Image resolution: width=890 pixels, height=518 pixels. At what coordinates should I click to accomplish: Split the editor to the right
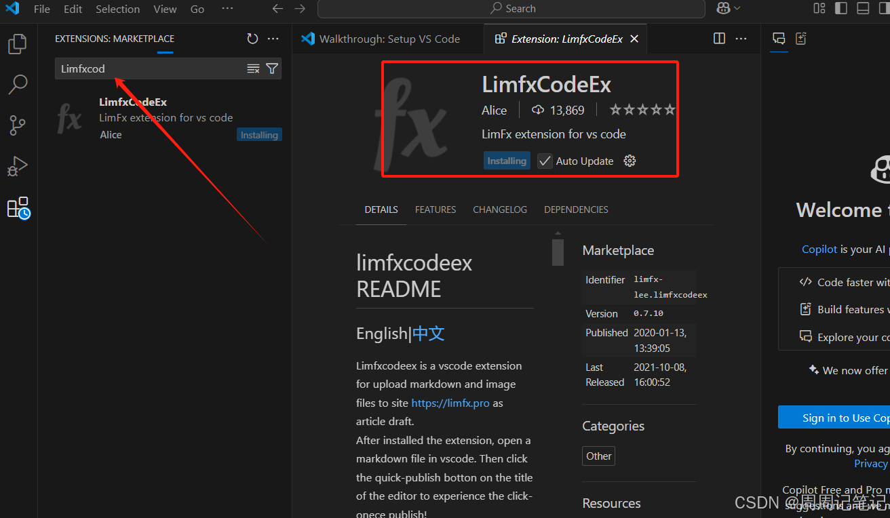[720, 39]
